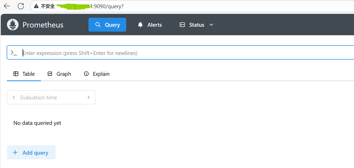Step evaluation time backward with left chevron
The image size is (354, 168).
point(14,97)
